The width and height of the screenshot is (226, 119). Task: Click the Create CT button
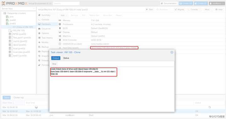[x=201, y=3]
